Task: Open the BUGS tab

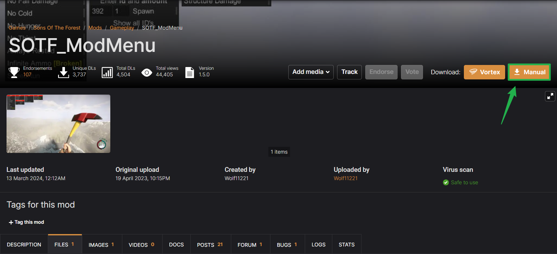Action: 287,245
